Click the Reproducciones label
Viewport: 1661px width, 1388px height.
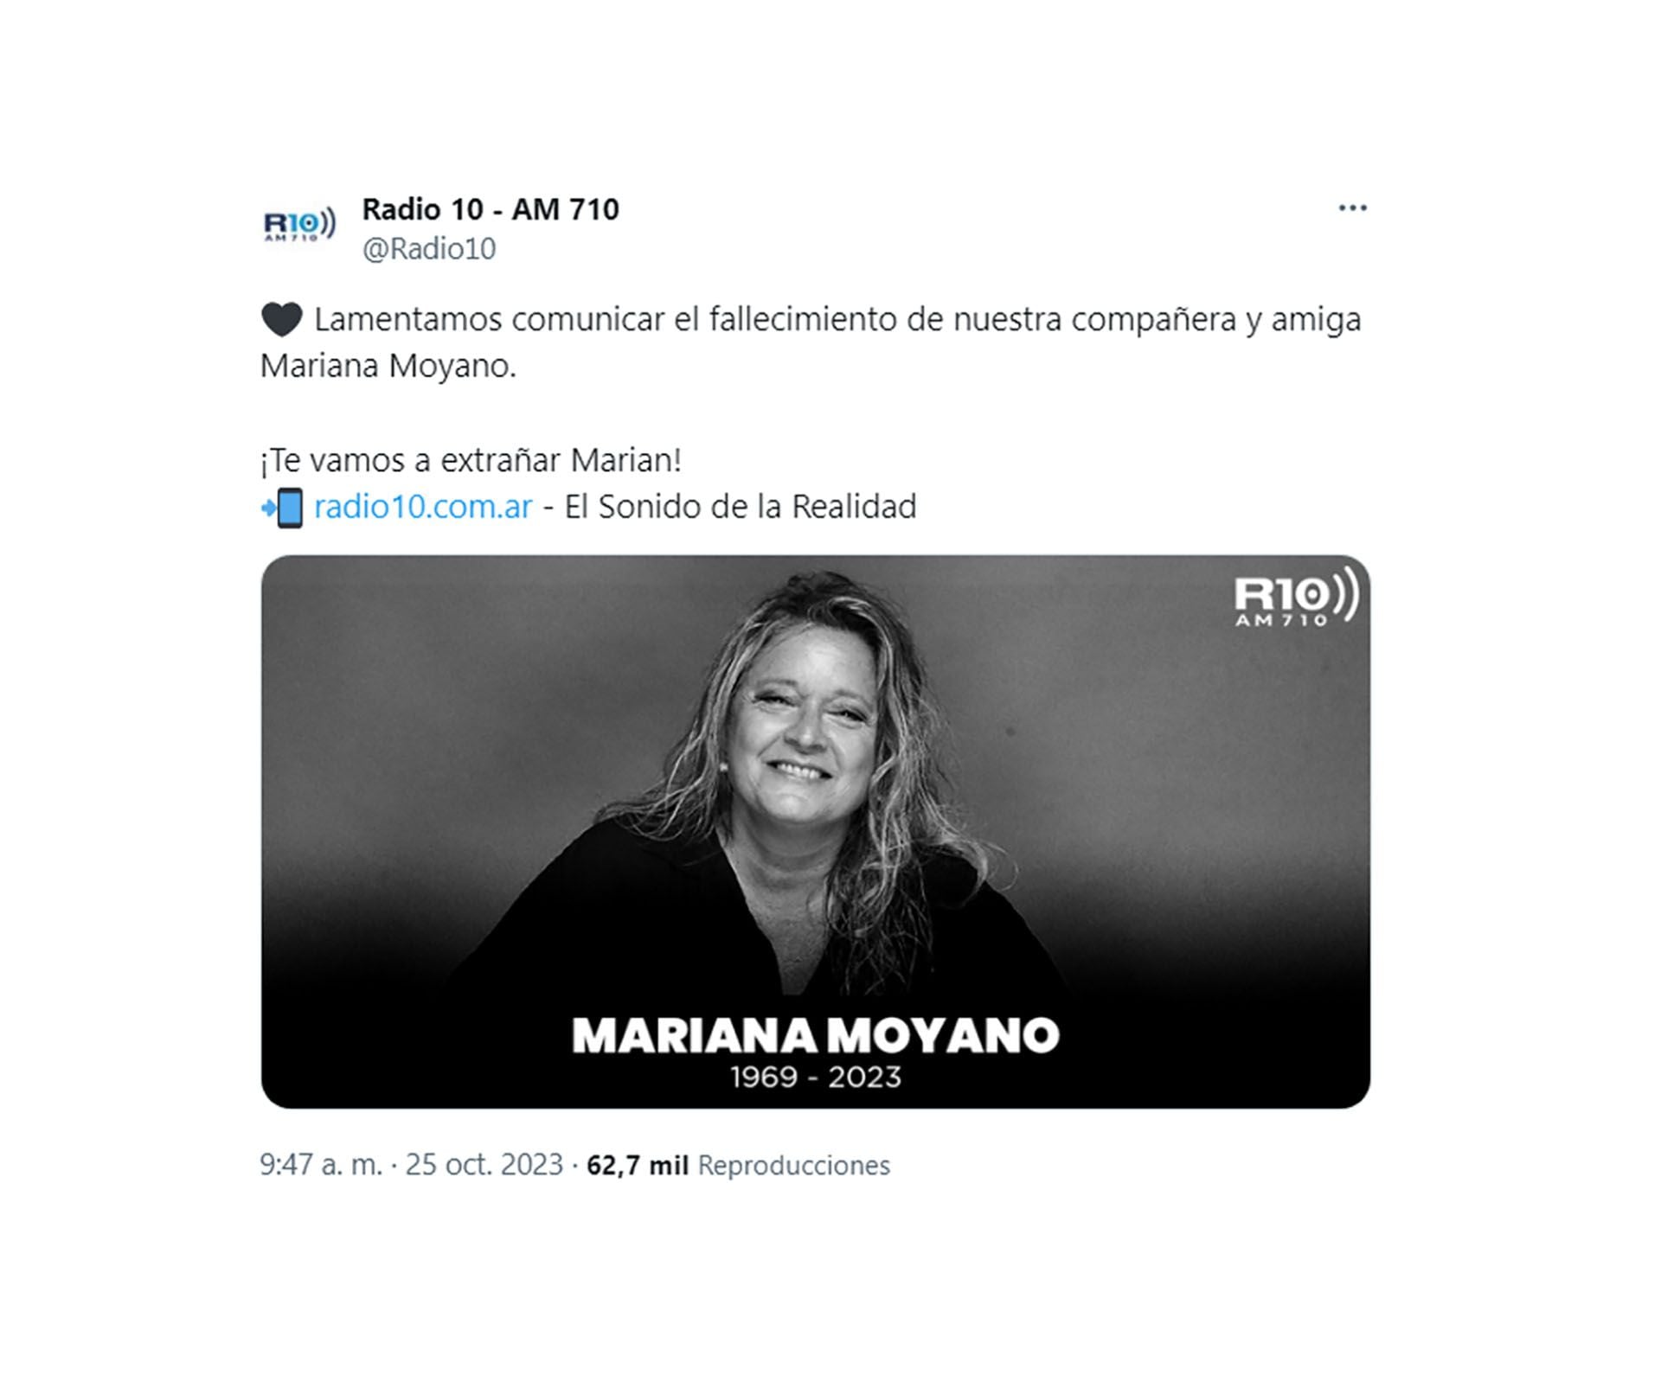pyautogui.click(x=793, y=1166)
